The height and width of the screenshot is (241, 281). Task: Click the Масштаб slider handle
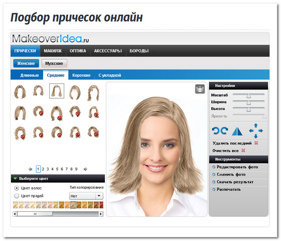coord(248,96)
